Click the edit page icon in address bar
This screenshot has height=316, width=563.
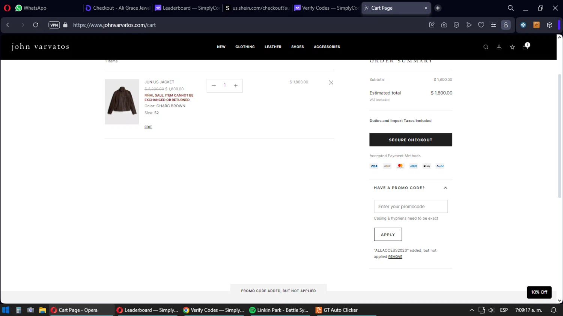click(432, 25)
